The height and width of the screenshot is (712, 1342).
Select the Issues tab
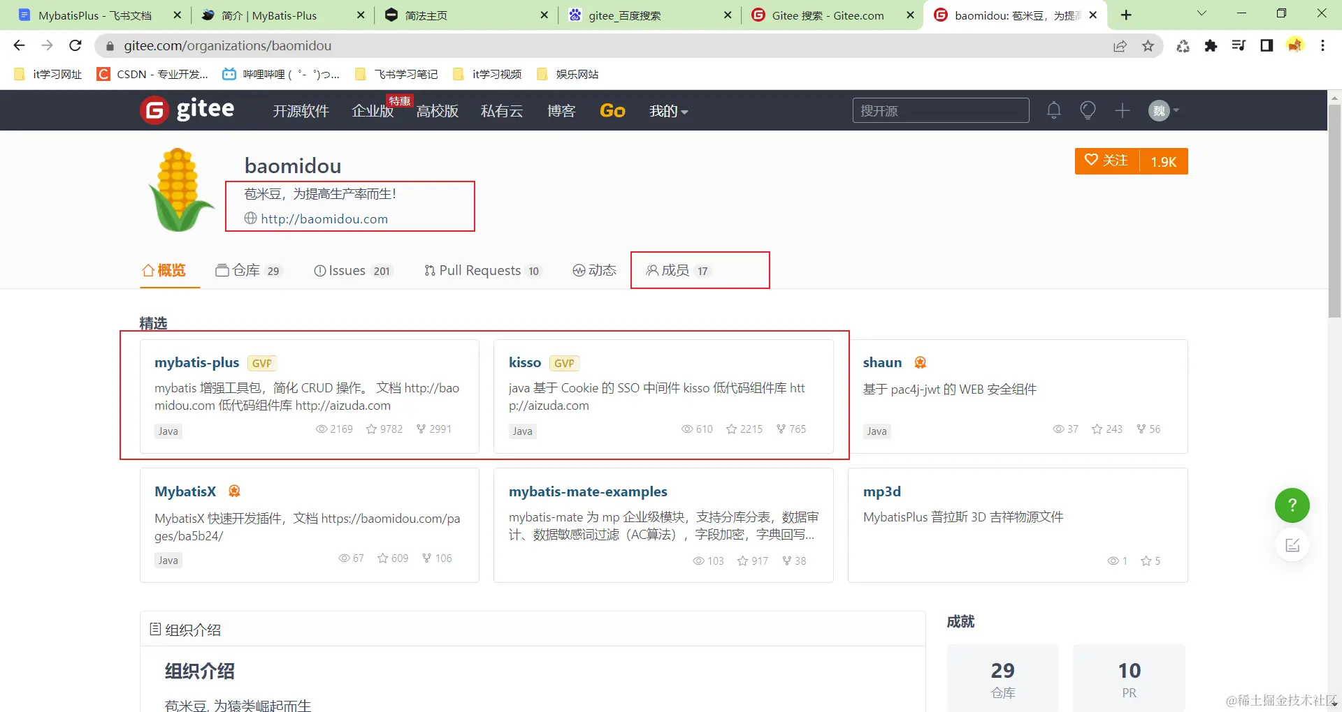(x=353, y=270)
